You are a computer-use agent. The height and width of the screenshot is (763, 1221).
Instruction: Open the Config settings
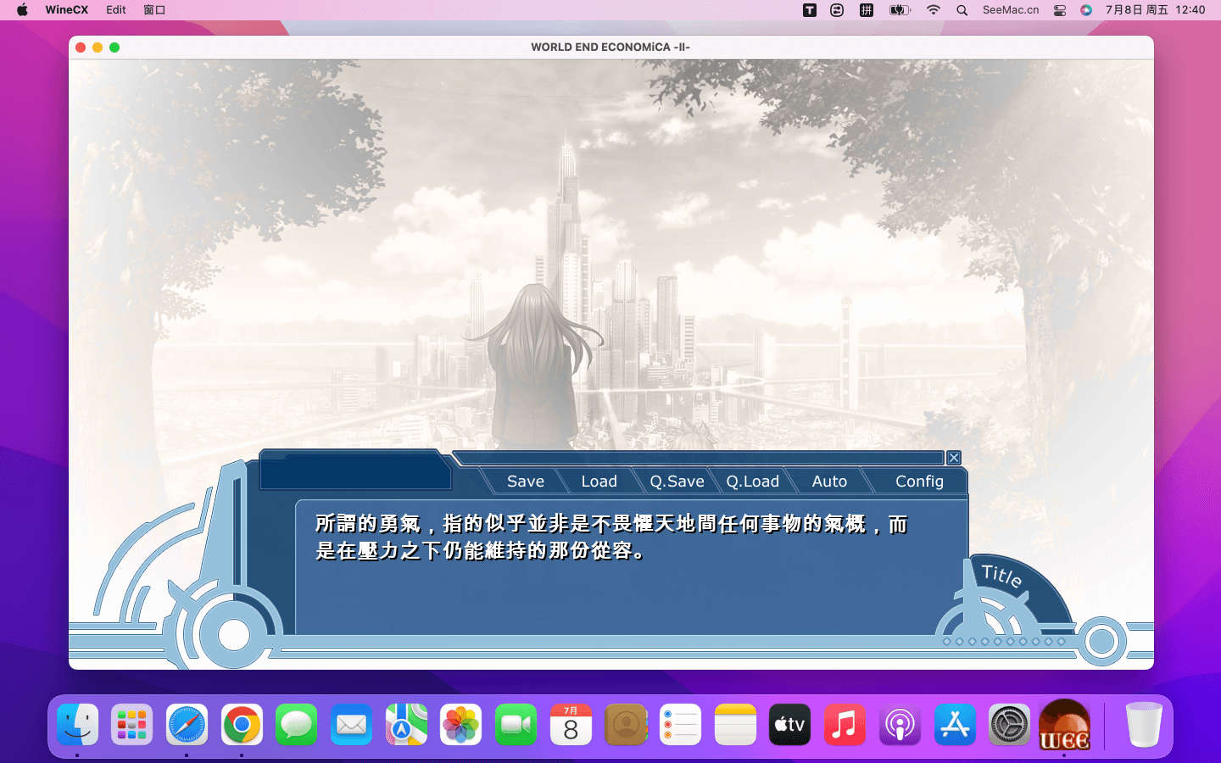919,481
